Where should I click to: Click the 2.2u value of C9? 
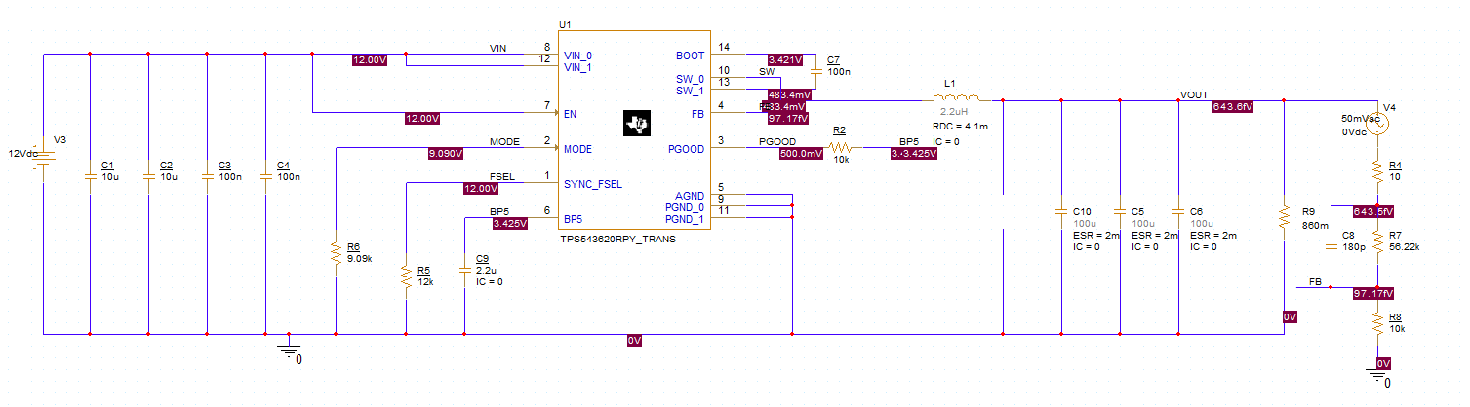(x=485, y=270)
